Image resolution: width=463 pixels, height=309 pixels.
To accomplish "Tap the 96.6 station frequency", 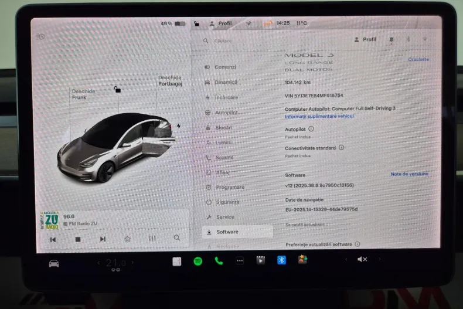I will pos(69,216).
